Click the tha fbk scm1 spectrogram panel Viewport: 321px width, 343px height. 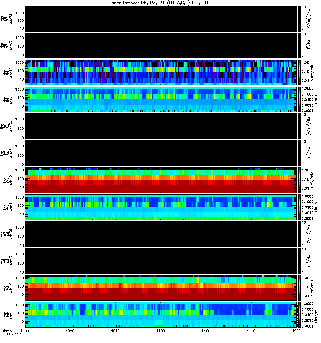pos(160,99)
